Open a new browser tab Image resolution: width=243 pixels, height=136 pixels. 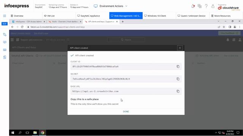123,22
